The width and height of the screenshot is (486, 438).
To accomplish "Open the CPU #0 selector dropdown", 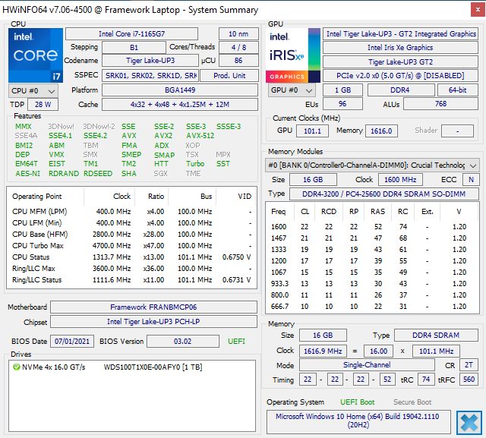I will (33, 91).
